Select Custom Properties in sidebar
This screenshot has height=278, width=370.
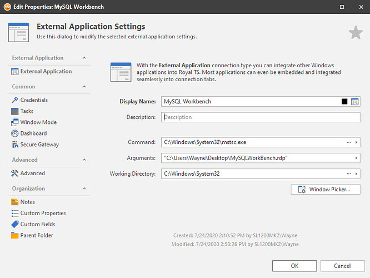(x=43, y=214)
